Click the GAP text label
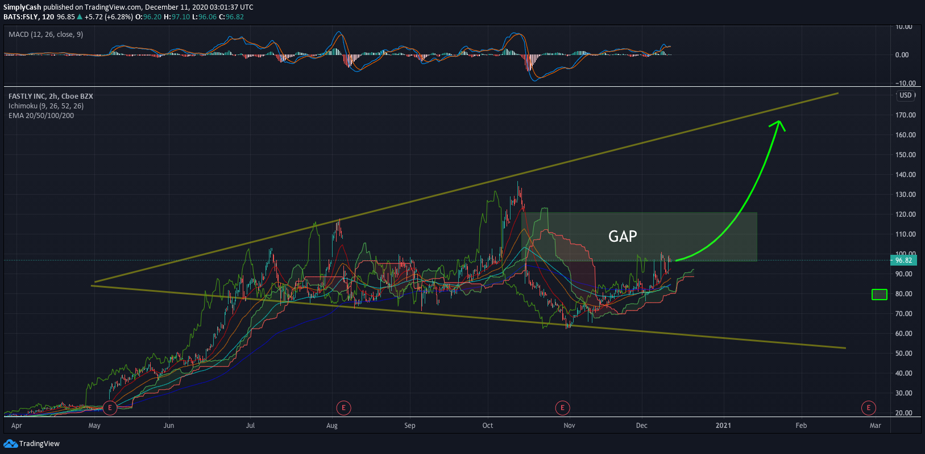The width and height of the screenshot is (925, 454). pyautogui.click(x=623, y=236)
